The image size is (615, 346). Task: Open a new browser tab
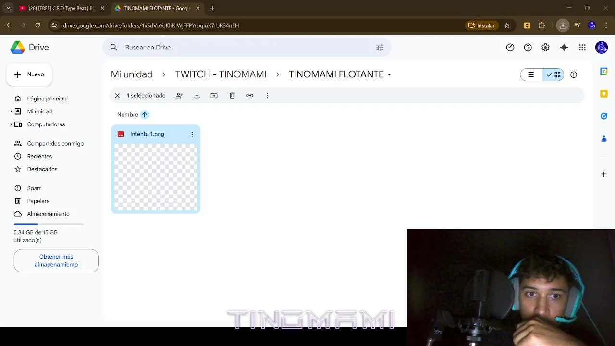(212, 8)
